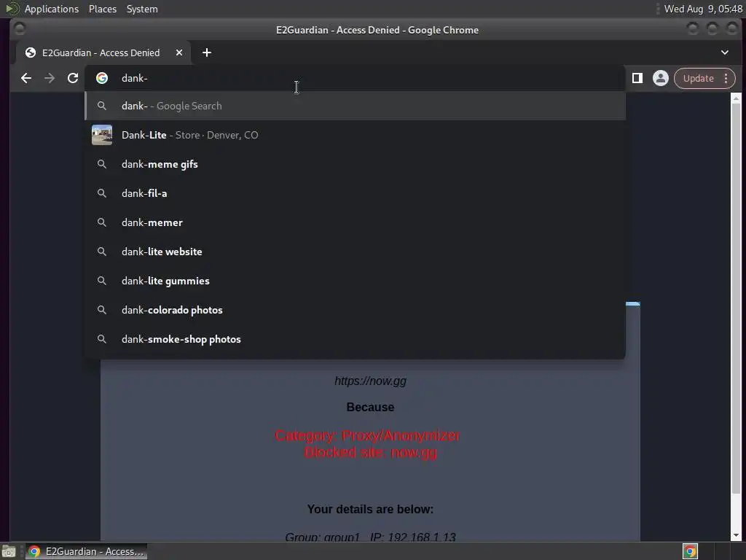Viewport: 746px width, 560px height.
Task: Click the search icon beside dank-smoke-shop photos
Action: tap(102, 339)
